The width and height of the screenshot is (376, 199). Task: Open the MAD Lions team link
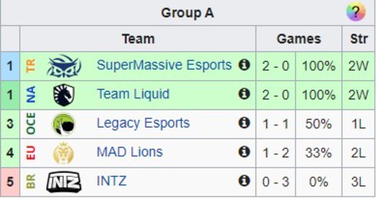[x=130, y=152]
